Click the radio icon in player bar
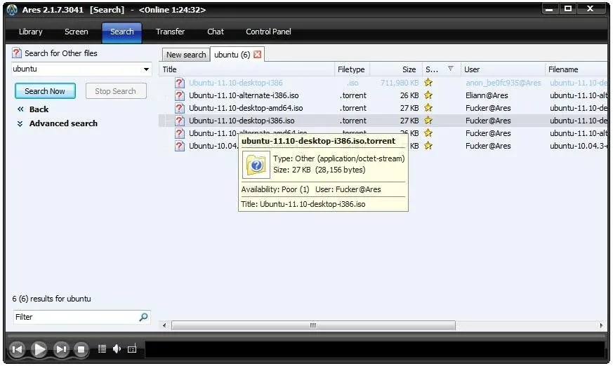613x366 pixels. click(x=132, y=349)
